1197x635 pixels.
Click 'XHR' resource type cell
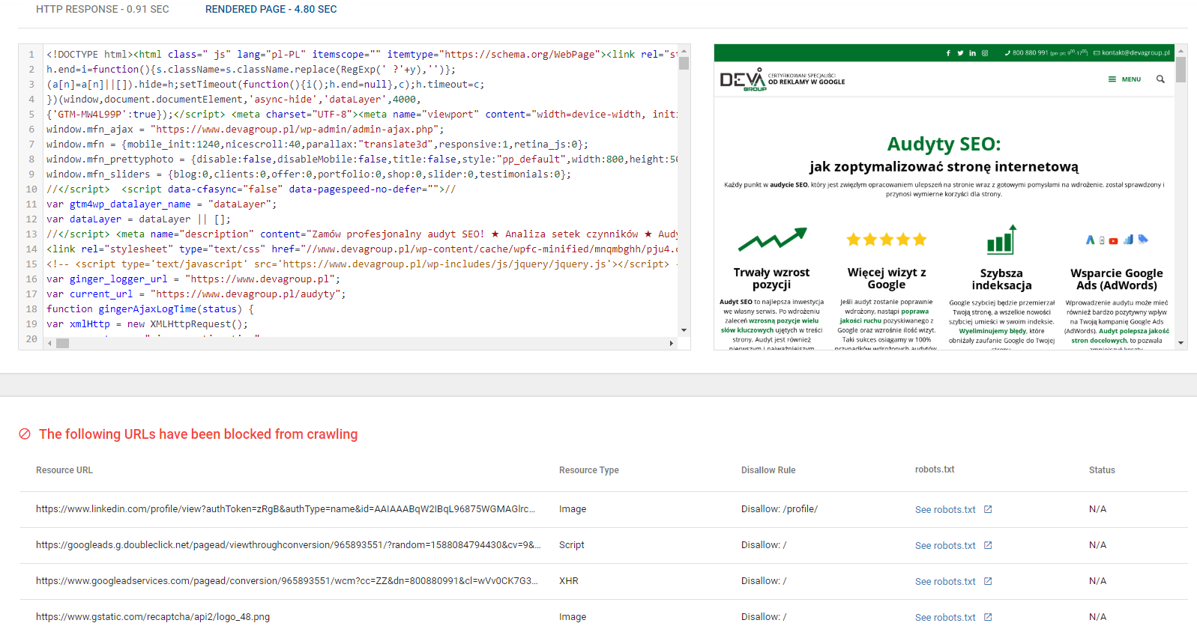point(569,581)
